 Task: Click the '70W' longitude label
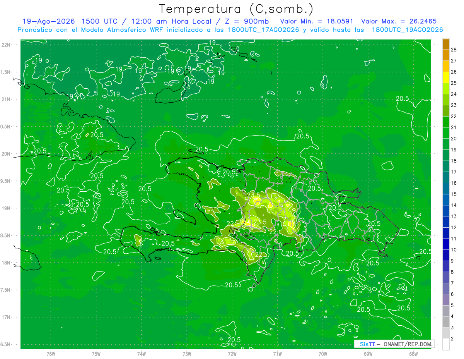pos(323,354)
